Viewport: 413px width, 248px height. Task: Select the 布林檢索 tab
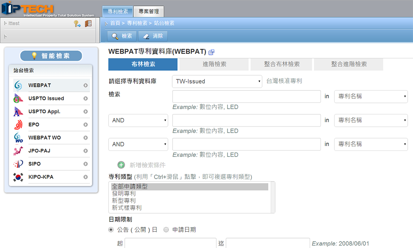tap(143, 64)
